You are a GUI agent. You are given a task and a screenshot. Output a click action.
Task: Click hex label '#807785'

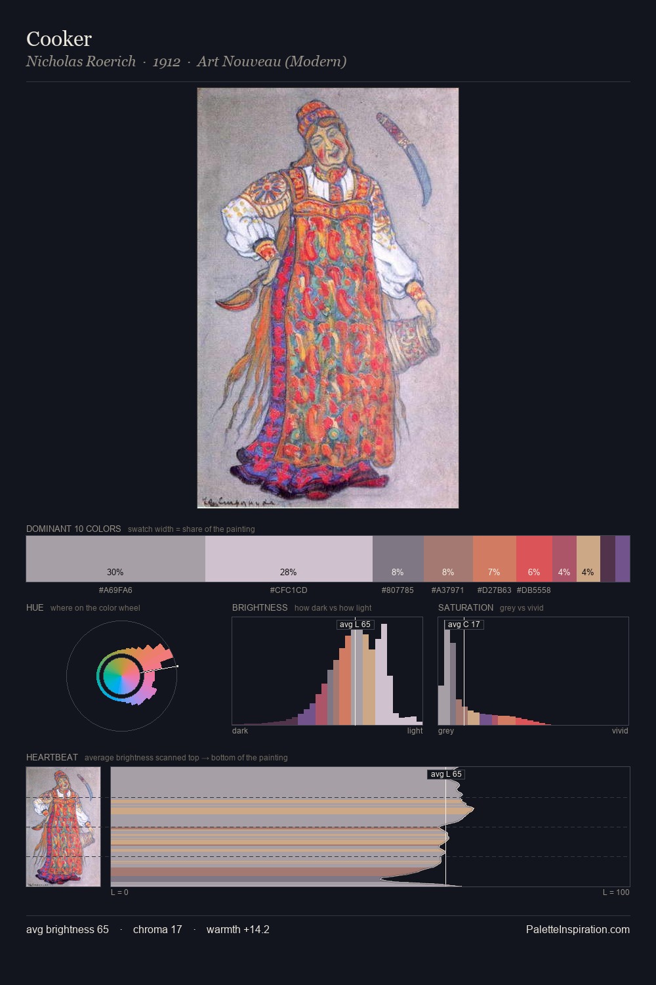pos(398,590)
